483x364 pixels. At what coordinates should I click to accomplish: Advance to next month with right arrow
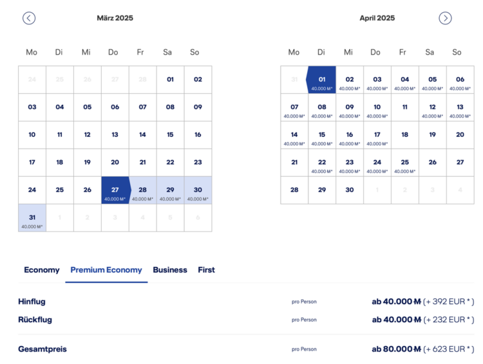(x=445, y=18)
